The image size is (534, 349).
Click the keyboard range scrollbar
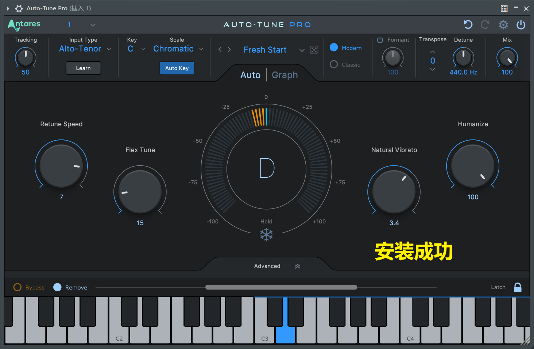pyautogui.click(x=281, y=287)
